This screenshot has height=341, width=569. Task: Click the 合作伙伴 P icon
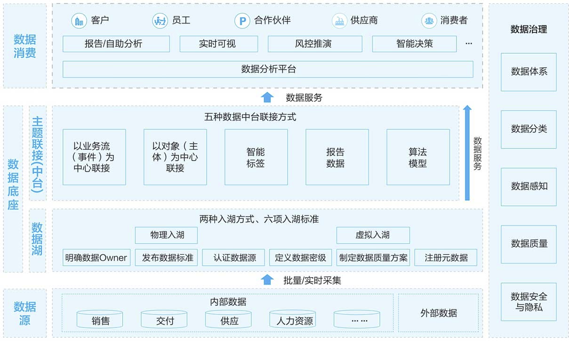pyautogui.click(x=242, y=21)
